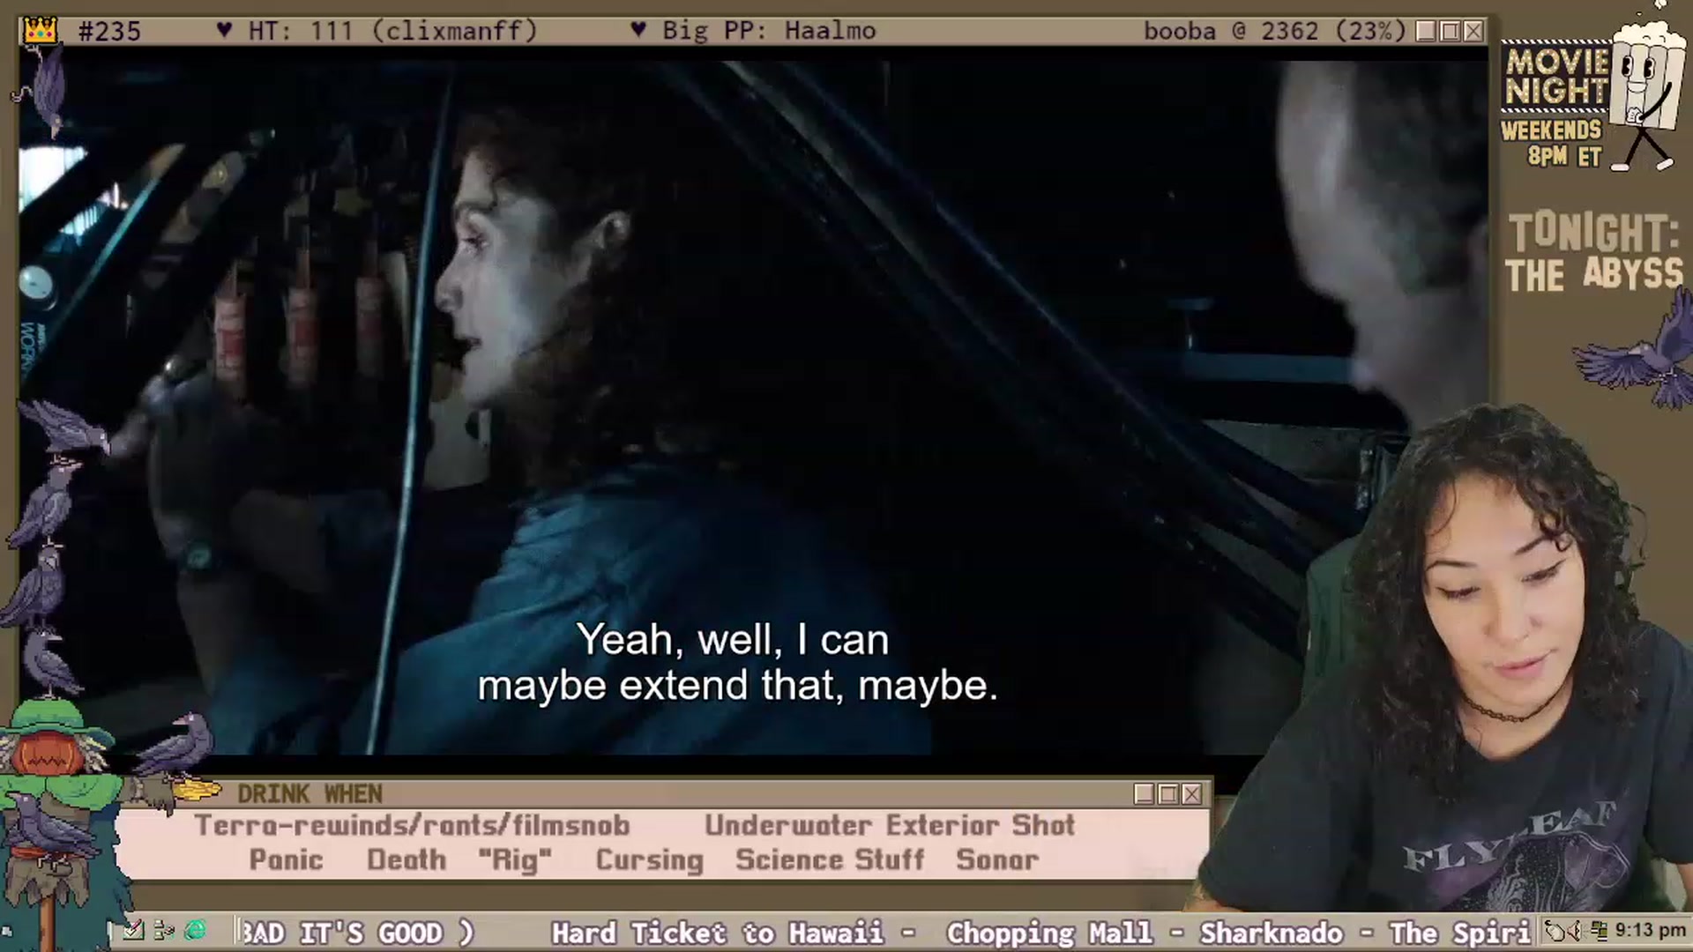Click the movie subtitle text
This screenshot has width=1693, height=952.
coord(737,663)
